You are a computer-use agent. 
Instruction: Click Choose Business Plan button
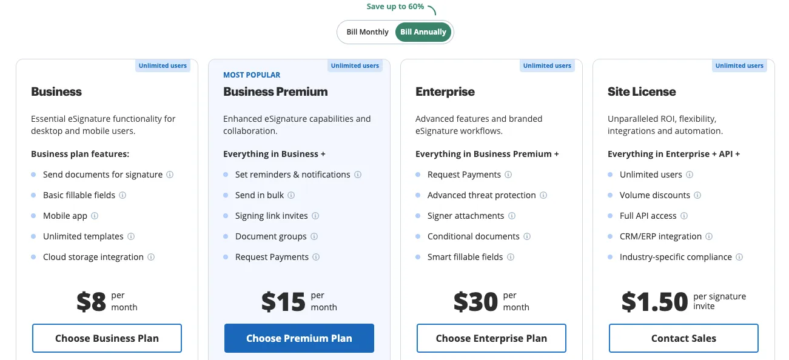click(x=107, y=338)
